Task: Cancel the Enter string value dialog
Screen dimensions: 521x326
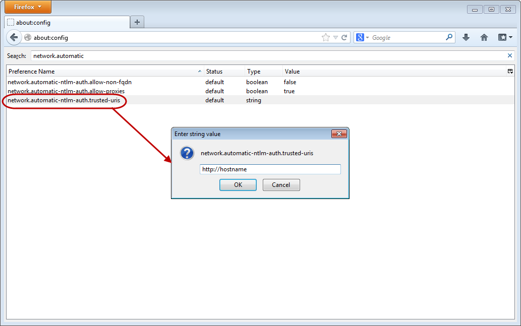Action: tap(281, 184)
